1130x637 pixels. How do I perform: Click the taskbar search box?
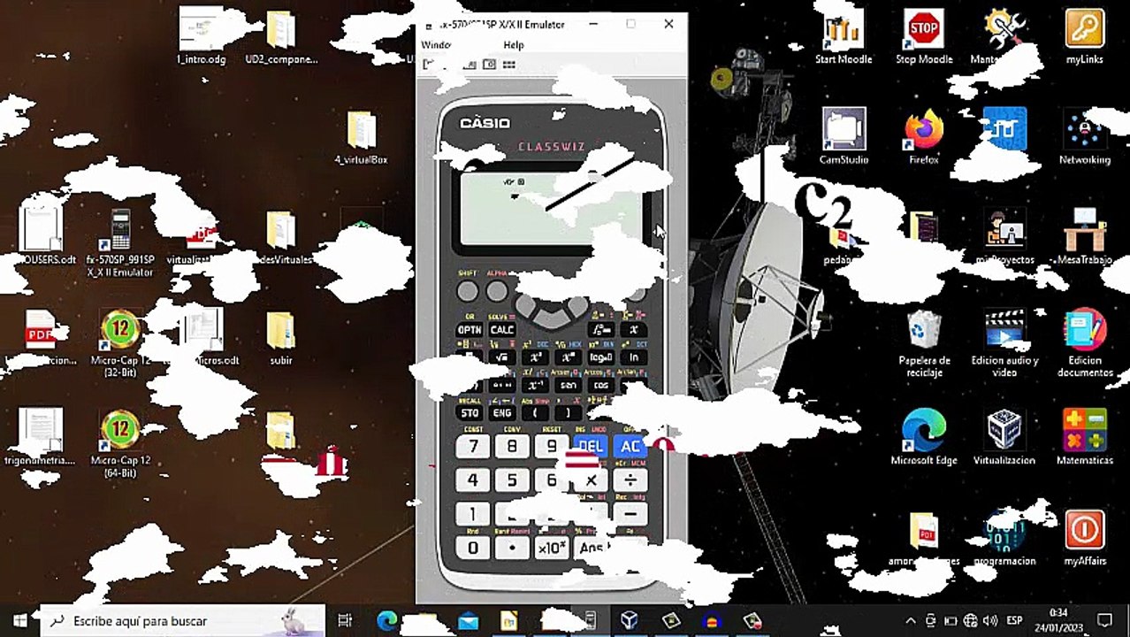coord(183,621)
